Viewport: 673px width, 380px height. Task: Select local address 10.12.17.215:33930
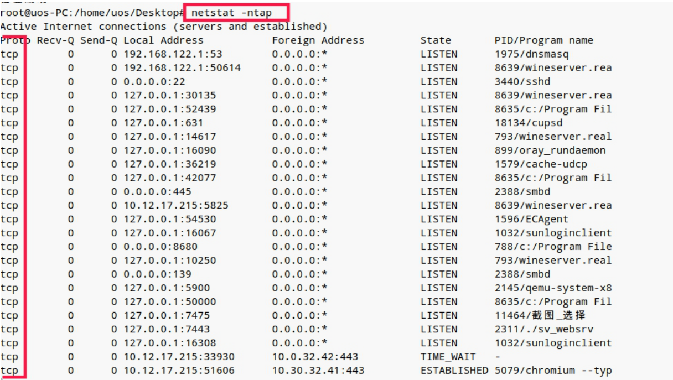click(179, 357)
